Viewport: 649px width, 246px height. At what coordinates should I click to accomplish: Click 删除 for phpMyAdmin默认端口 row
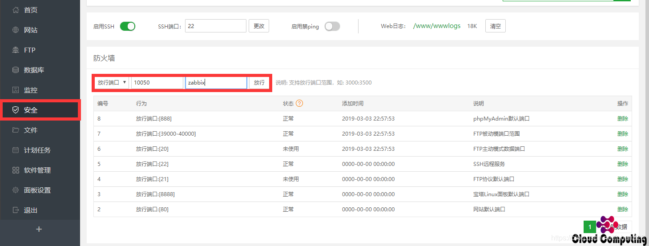(623, 119)
